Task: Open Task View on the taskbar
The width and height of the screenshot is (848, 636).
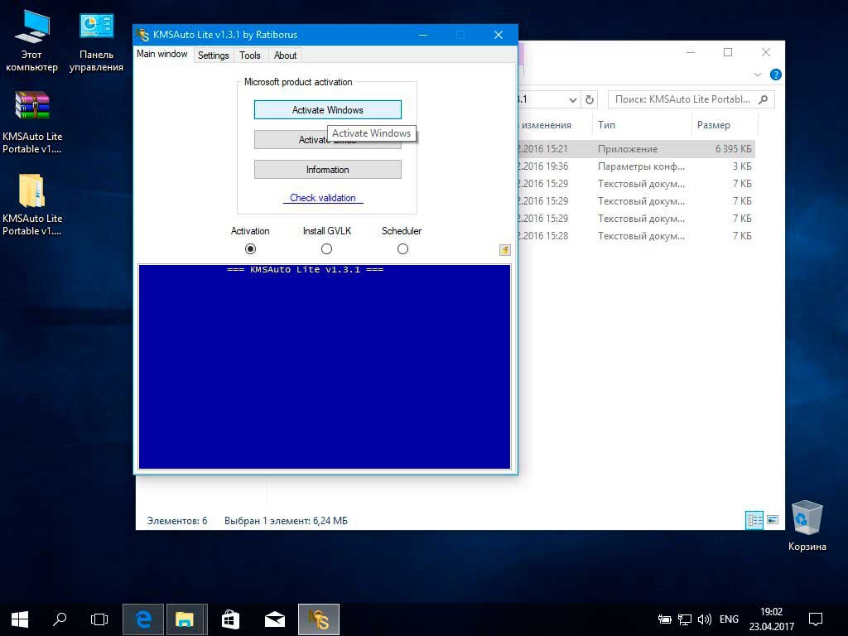Action: (x=99, y=619)
